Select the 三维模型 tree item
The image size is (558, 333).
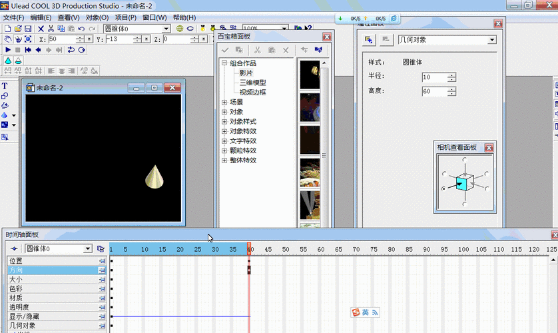(x=252, y=83)
